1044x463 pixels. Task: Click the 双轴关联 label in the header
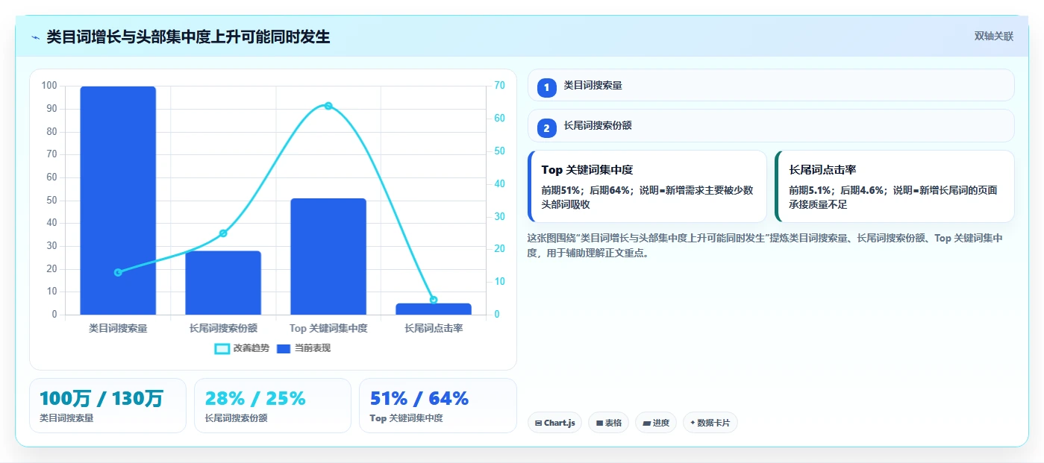coord(993,37)
